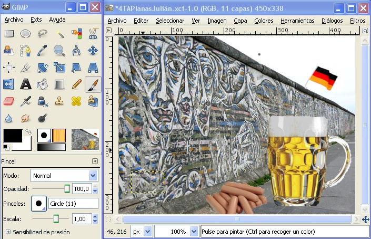Image resolution: width=371 pixels, height=239 pixels.
Task: Select the Ink tool
Action: (42, 101)
